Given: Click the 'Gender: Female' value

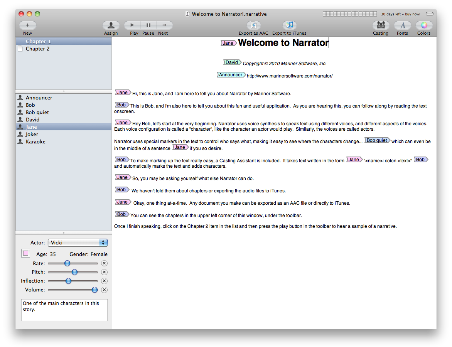Looking at the screenshot, I should pos(88,254).
